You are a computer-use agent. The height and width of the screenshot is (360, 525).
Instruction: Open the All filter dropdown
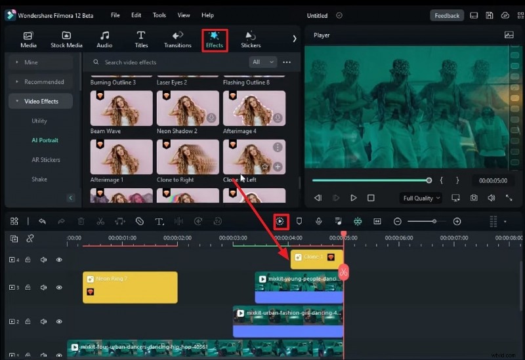coord(263,62)
